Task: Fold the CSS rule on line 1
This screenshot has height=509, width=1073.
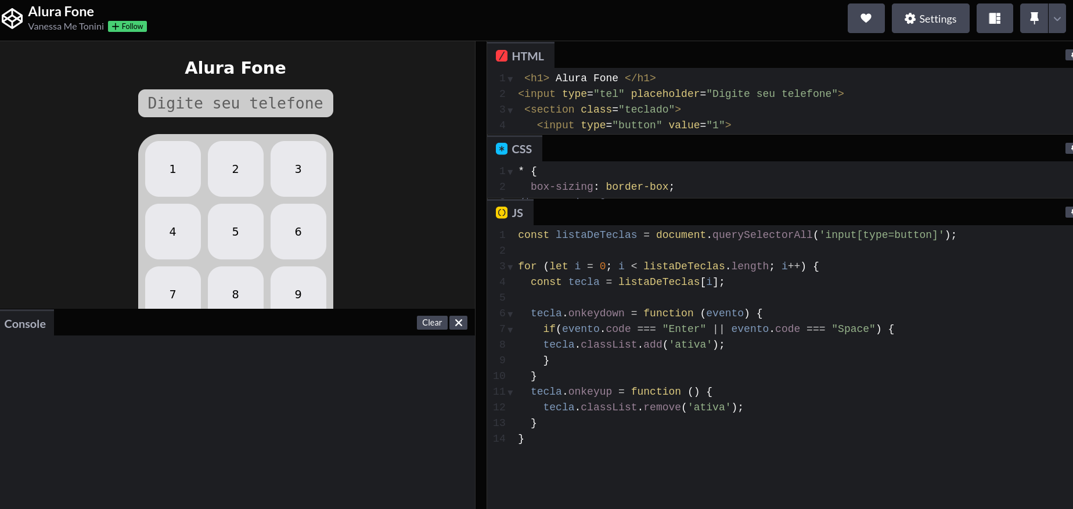Action: point(510,172)
